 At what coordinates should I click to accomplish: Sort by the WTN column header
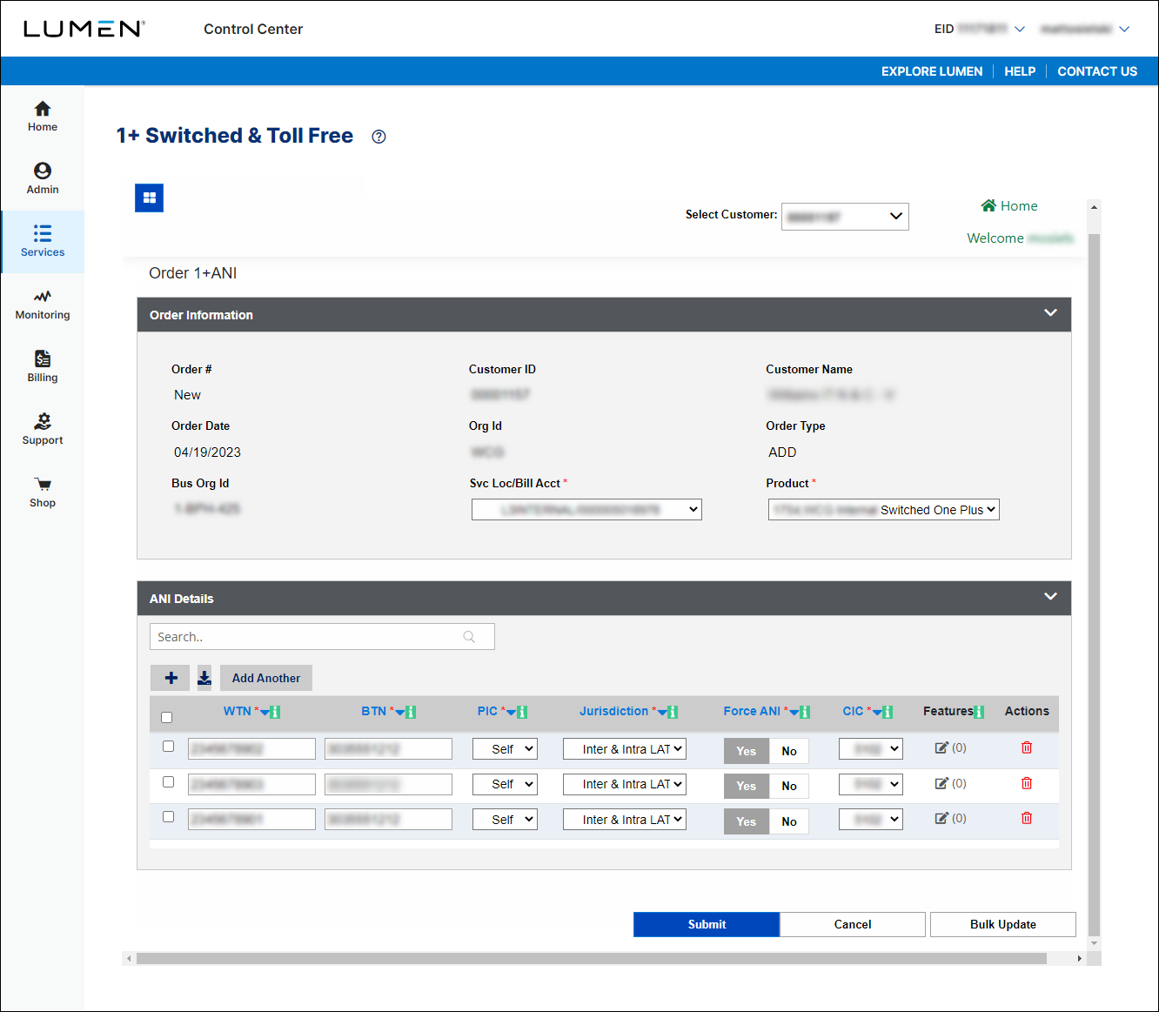238,711
